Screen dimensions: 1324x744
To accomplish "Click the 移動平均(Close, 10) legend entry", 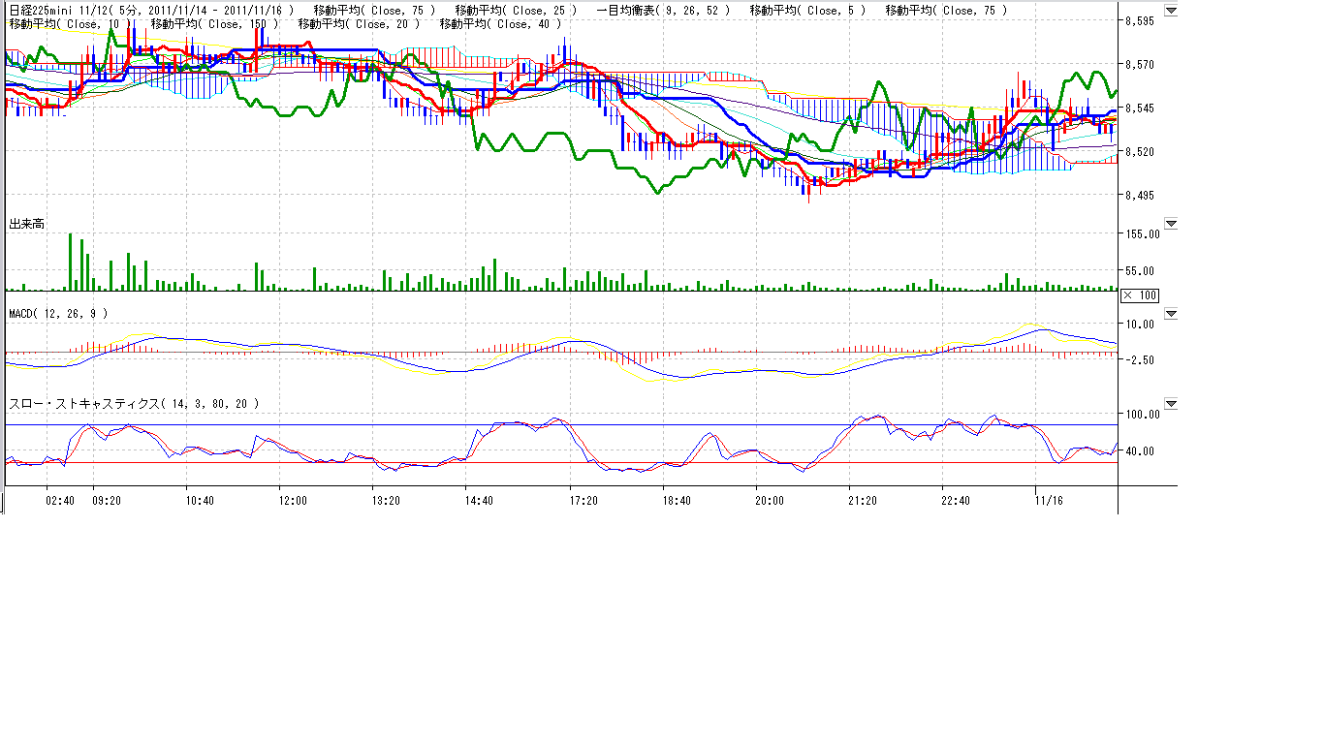I will point(68,24).
